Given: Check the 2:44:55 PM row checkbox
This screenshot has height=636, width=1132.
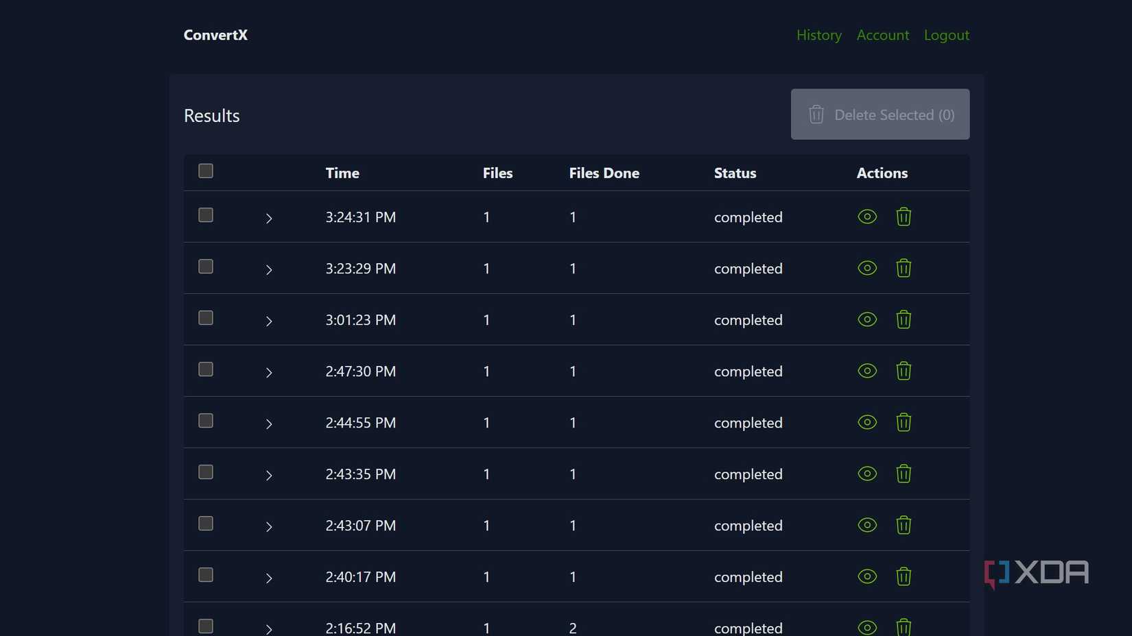Looking at the screenshot, I should 206,421.
